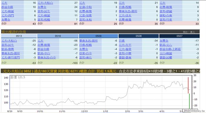206x113 pixels.
Task: Click the 富邦-南屯 broker link
Action: coord(86,57)
